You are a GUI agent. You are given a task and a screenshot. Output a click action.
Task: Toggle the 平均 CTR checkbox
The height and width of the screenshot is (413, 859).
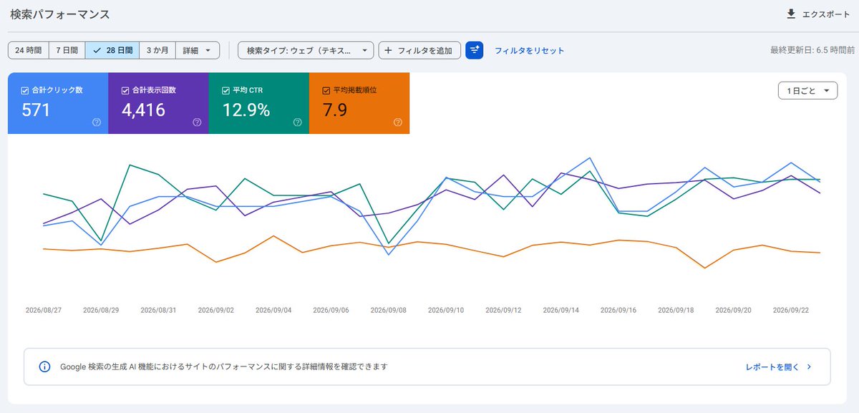[x=225, y=91]
